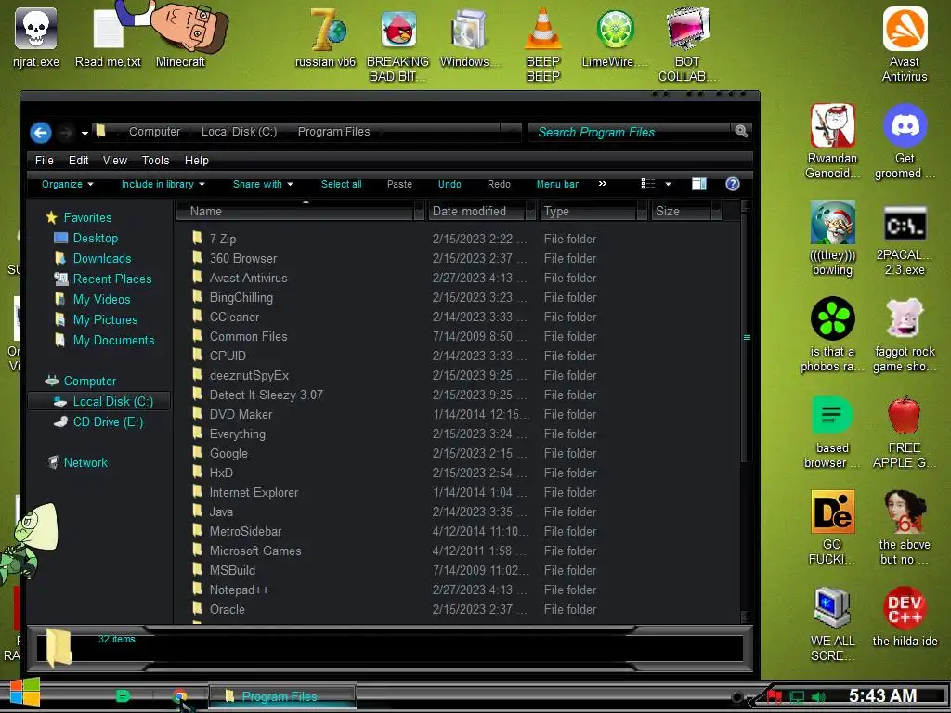
Task: Open the Edit menu
Action: [78, 161]
